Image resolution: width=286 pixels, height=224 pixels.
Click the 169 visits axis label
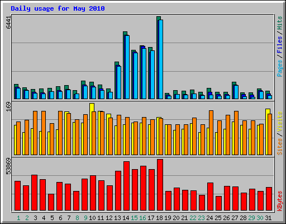(x=8, y=107)
